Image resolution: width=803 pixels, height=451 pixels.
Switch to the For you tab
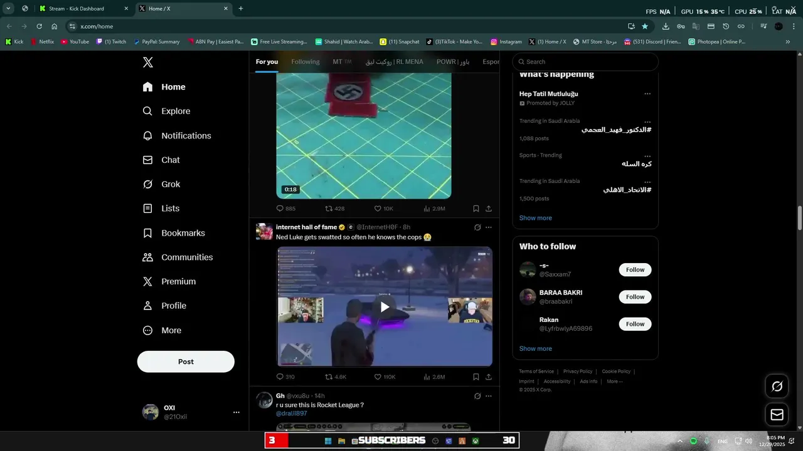(267, 61)
